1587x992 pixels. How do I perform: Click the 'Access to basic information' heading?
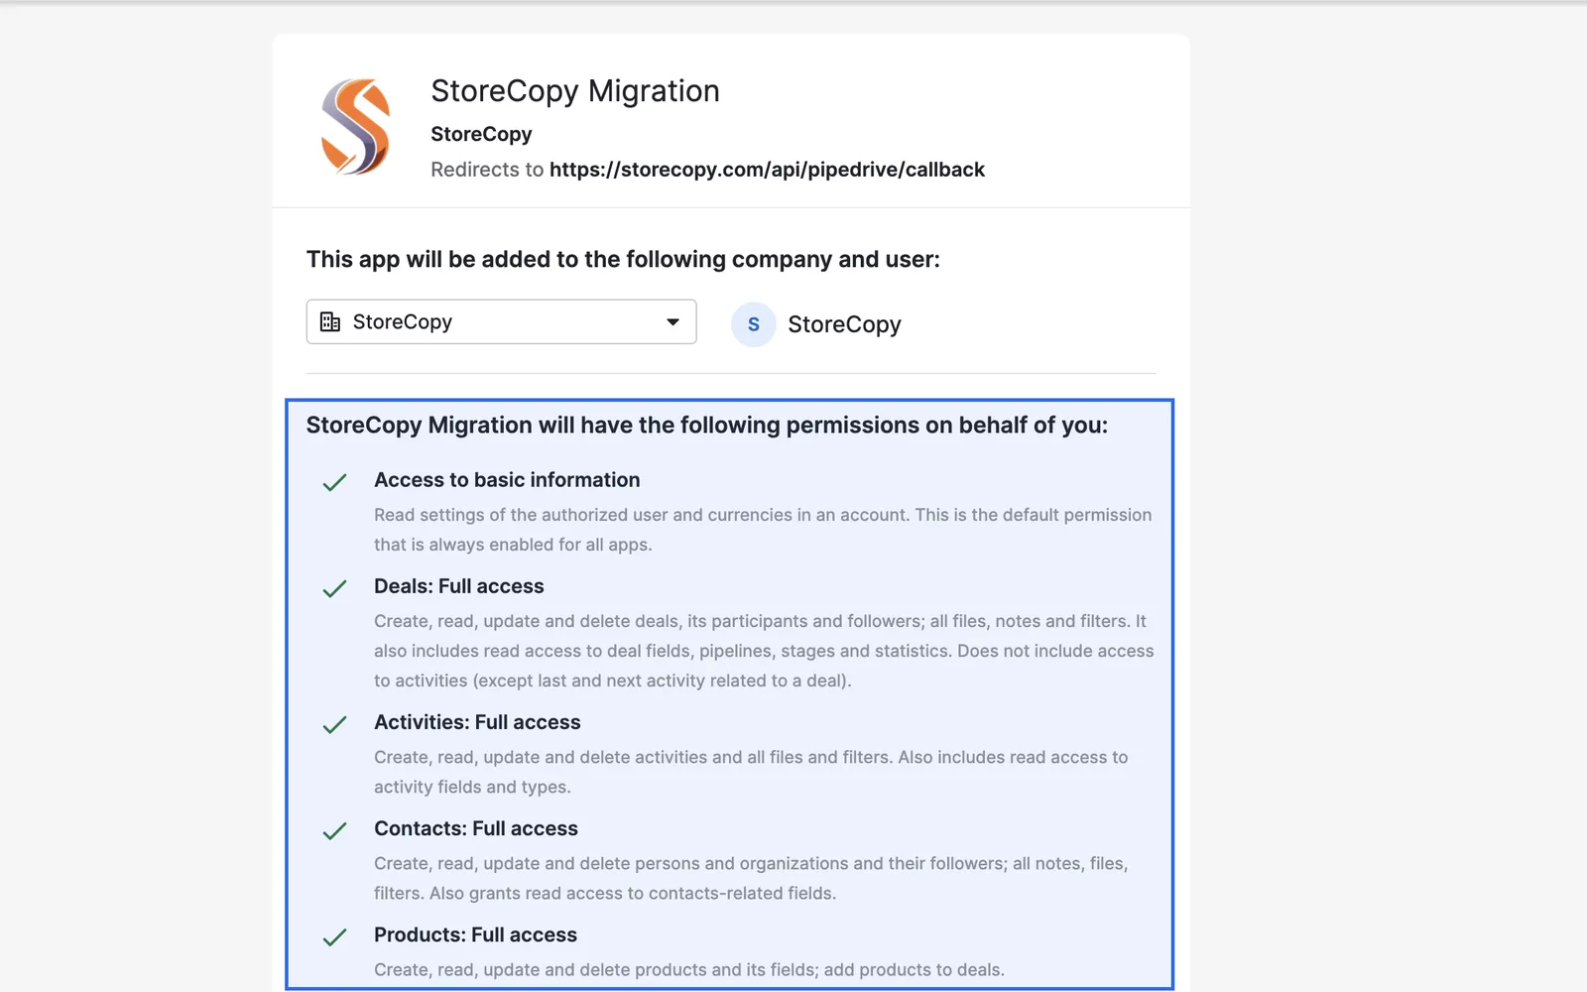[507, 480]
